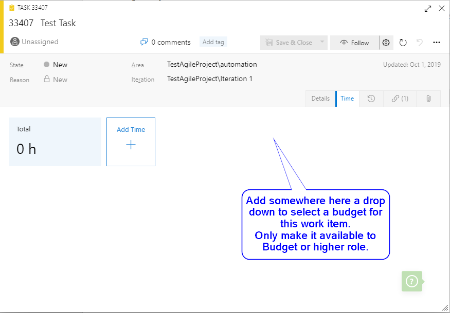Expand Save & Close dropdown arrow
450x313 pixels.
pyautogui.click(x=322, y=42)
